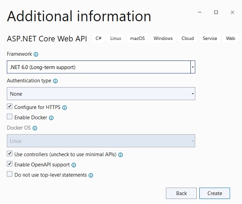Screen dimensions: 242x204
Task: Click the info icon next to Framework
Action: pyautogui.click(x=36, y=55)
